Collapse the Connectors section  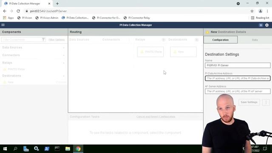point(64,55)
